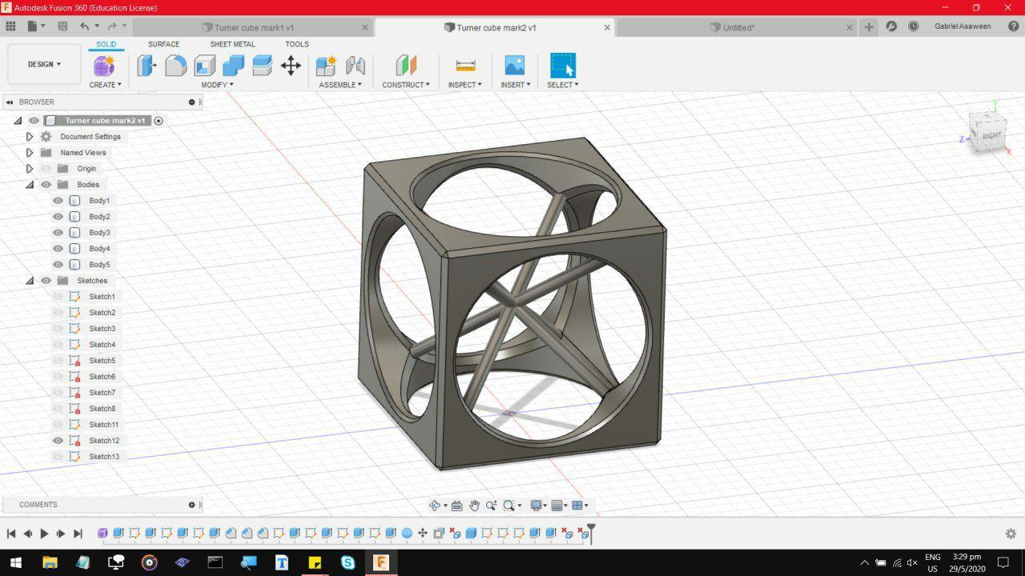Undo the last action
Image resolution: width=1025 pixels, height=576 pixels.
click(85, 26)
